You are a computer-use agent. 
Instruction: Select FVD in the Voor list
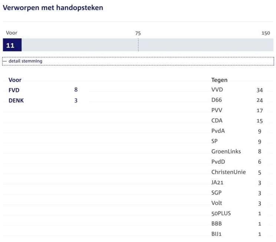click(14, 90)
